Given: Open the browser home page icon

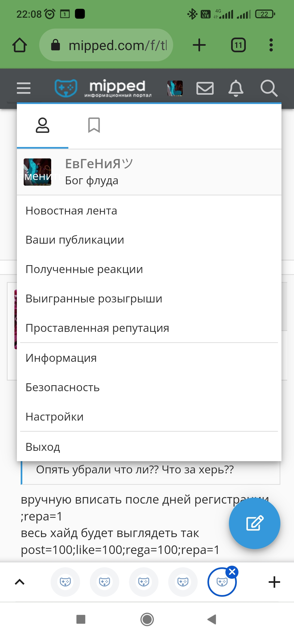Looking at the screenshot, I should [x=20, y=45].
